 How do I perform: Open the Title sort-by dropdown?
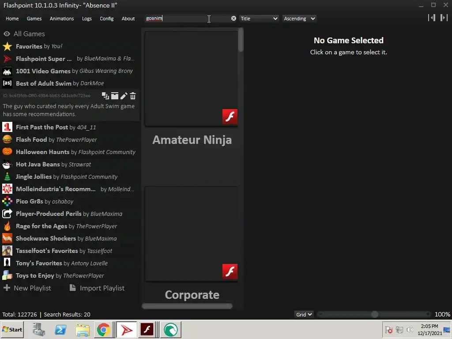click(259, 19)
